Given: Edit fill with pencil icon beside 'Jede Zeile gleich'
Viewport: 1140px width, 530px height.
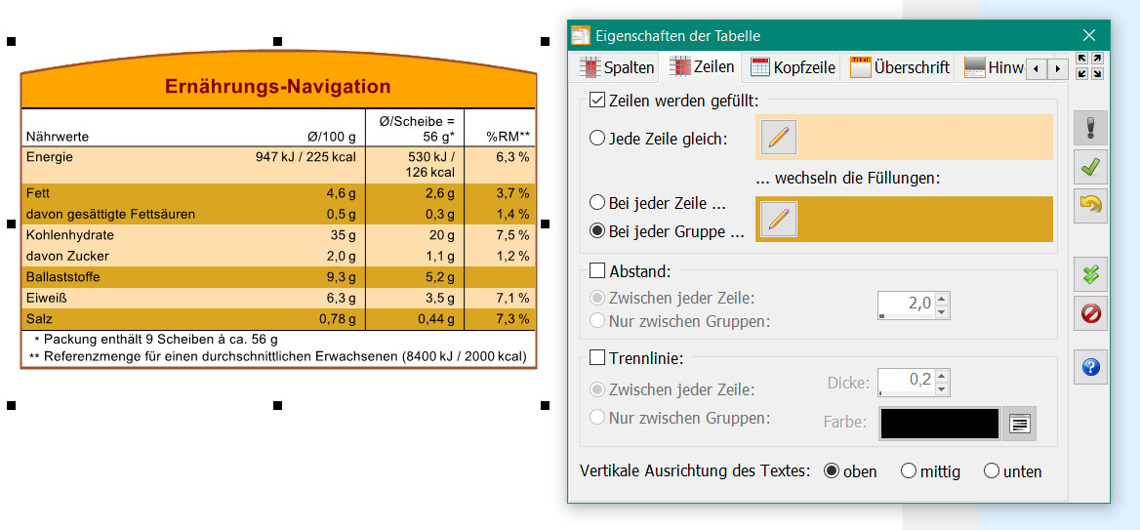Looking at the screenshot, I should tap(778, 138).
